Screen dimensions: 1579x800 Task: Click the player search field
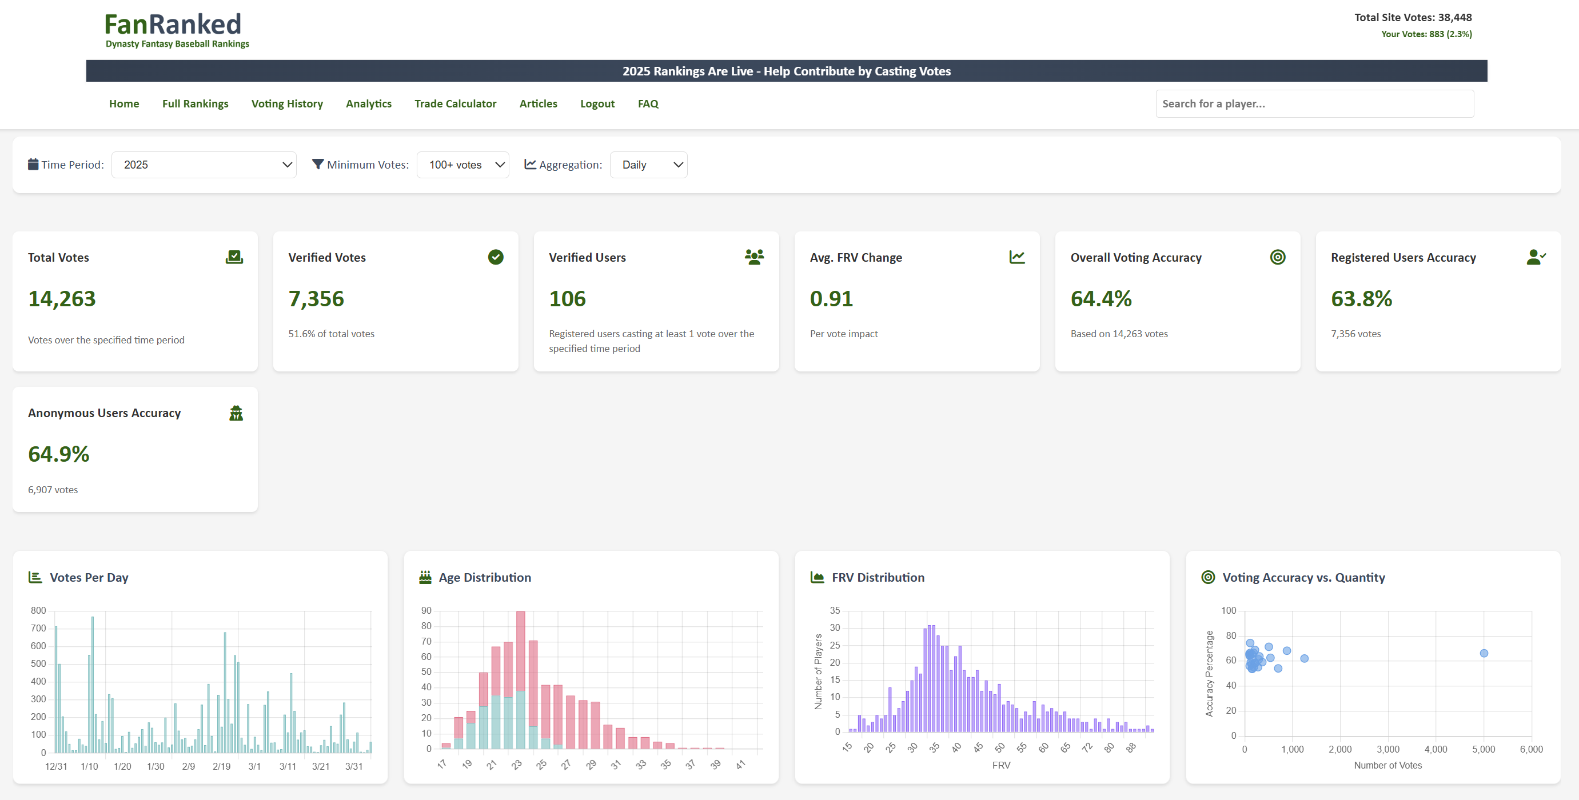point(1314,103)
